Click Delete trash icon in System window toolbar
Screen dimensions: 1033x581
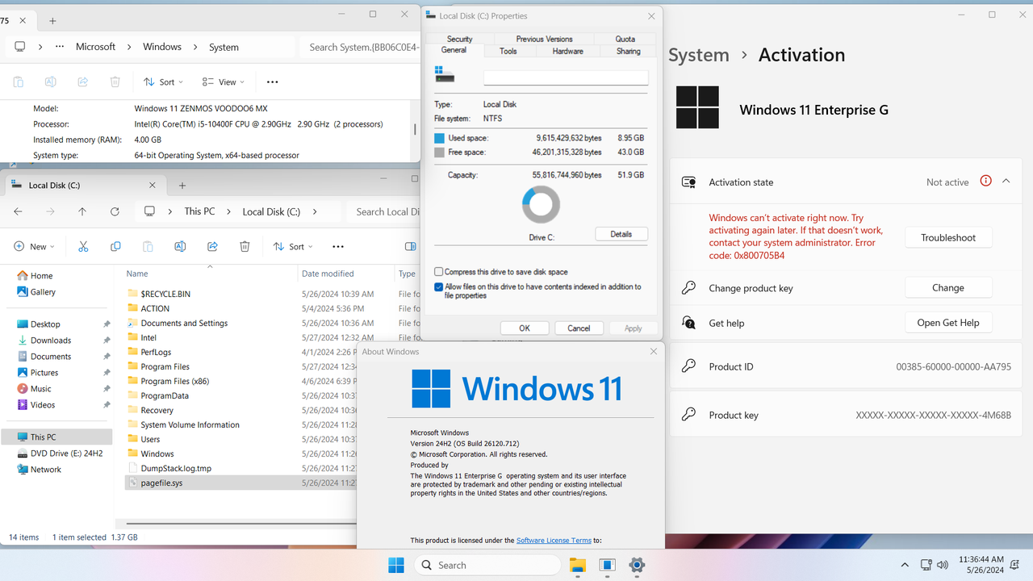point(115,82)
